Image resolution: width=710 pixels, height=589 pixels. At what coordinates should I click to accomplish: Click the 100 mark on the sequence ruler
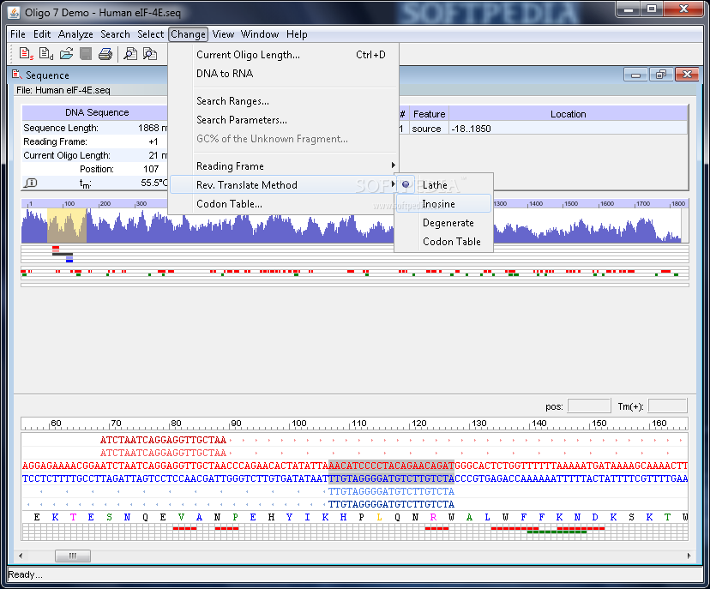tap(298, 424)
